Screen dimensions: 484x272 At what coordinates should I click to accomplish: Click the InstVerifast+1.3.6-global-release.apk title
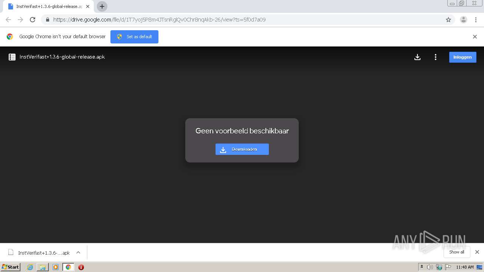[x=62, y=57]
